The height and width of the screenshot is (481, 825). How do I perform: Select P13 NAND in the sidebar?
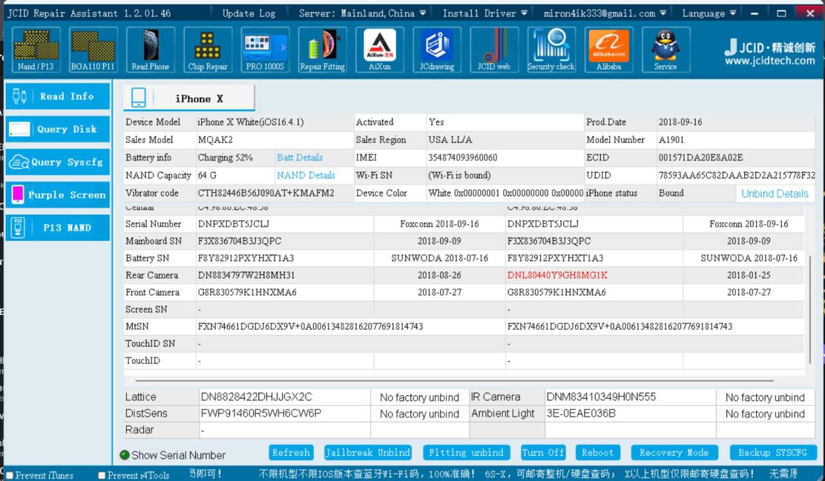[57, 228]
